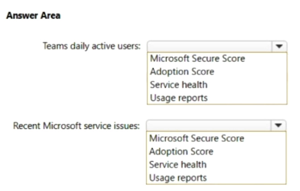Click the third option in the lower dropdown list

178,164
